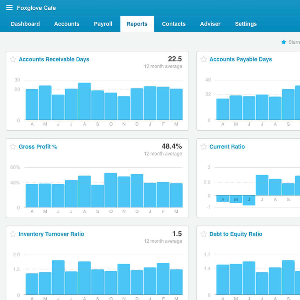Go to the Contacts tab
Image resolution: width=300 pixels, height=300 pixels.
click(173, 24)
